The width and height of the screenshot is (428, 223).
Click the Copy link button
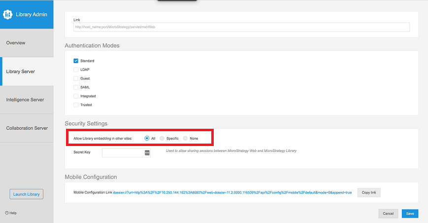point(369,193)
